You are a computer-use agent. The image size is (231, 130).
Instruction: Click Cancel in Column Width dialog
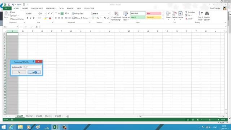click(x=34, y=72)
